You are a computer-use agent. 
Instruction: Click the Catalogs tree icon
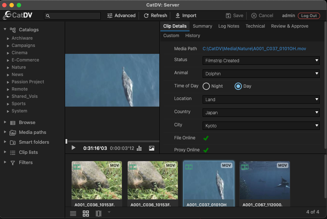13,30
